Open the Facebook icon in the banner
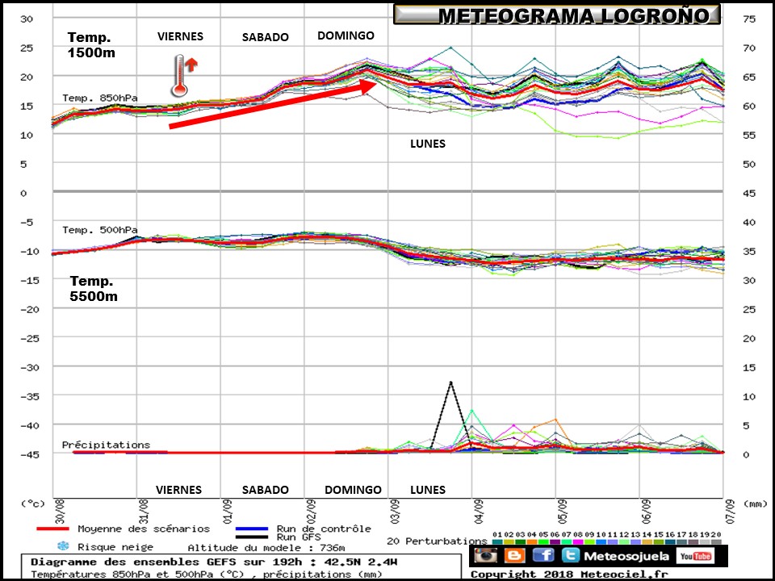 542,555
